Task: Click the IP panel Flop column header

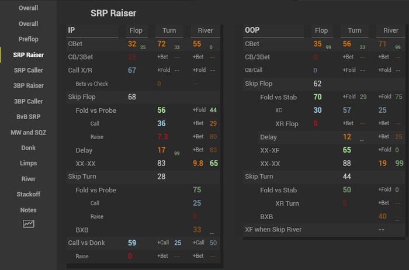Action: (134, 30)
